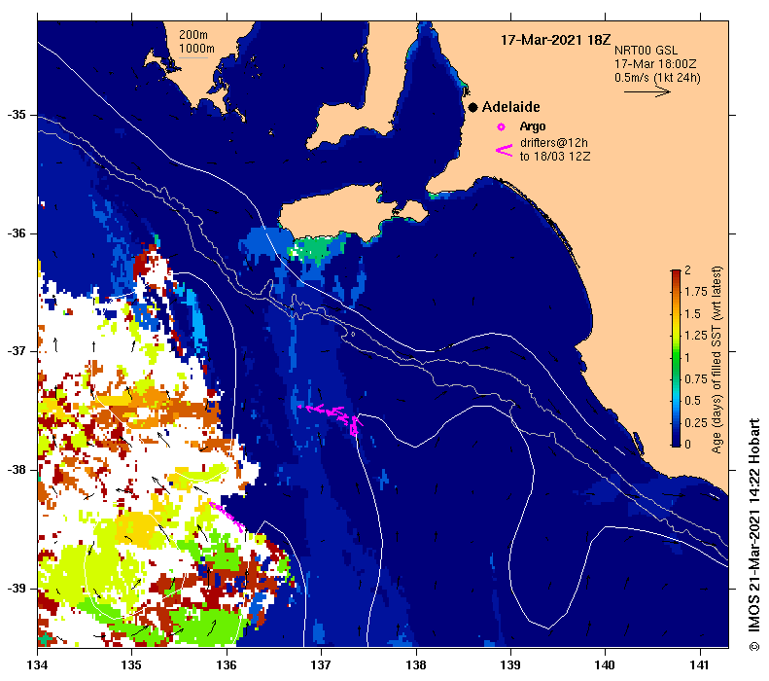This screenshot has width=769, height=681.
Task: Click the '138' longitude axis label
Action: click(x=416, y=665)
